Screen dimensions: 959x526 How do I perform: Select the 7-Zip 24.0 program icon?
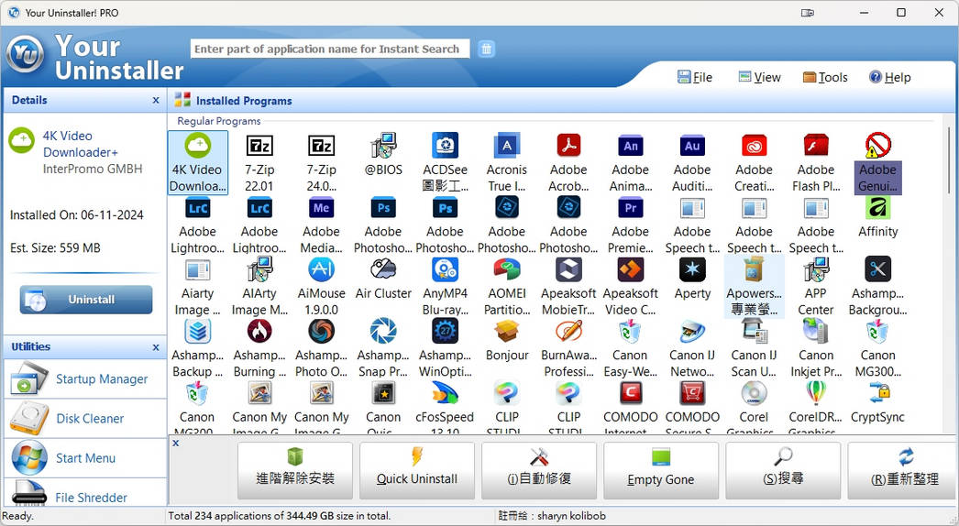[321, 146]
